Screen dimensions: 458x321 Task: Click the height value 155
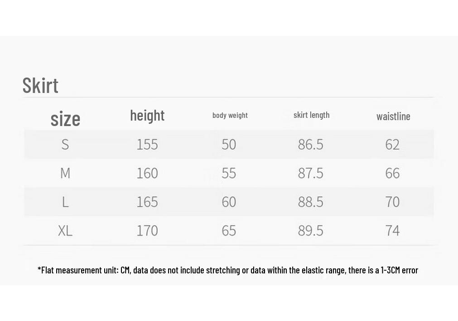147,145
